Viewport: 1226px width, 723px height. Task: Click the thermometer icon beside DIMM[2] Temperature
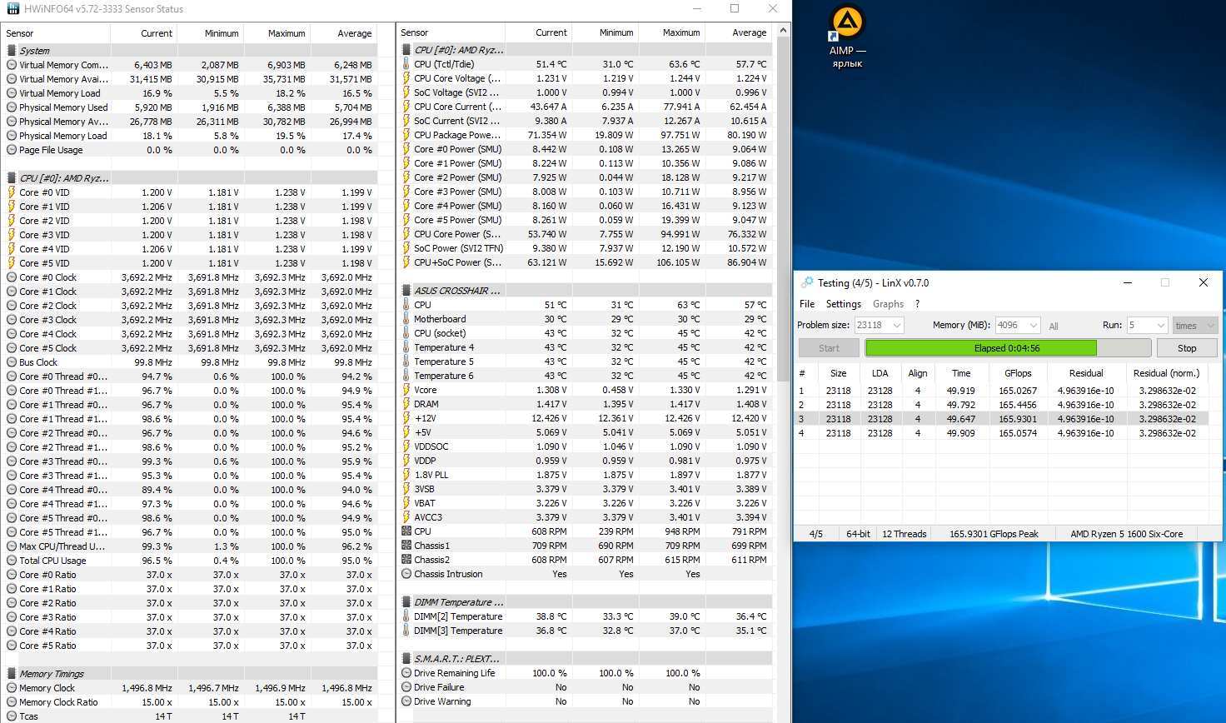pyautogui.click(x=406, y=616)
